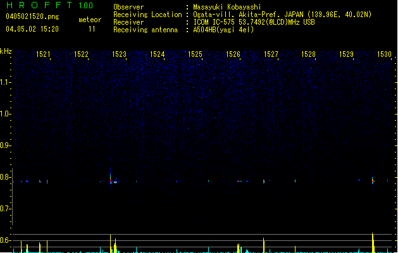Click observer name Masayuki Kobayashi

[227, 7]
